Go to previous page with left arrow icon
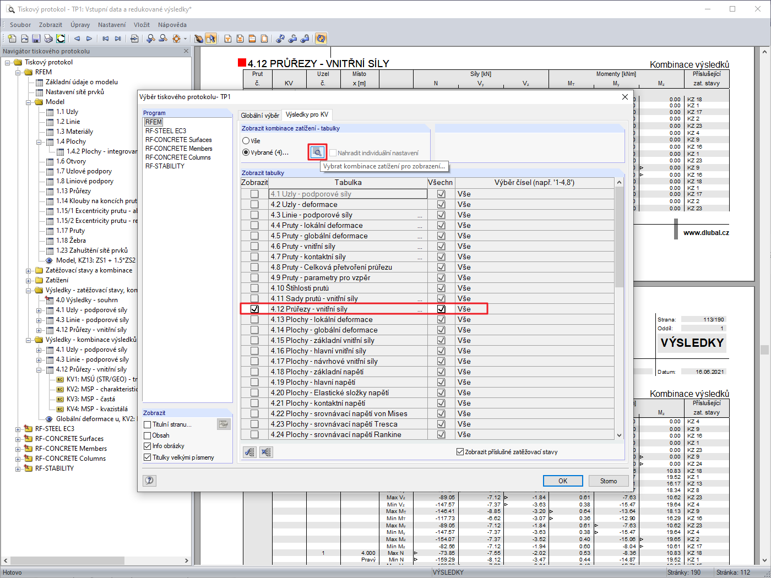This screenshot has height=578, width=771. (77, 39)
